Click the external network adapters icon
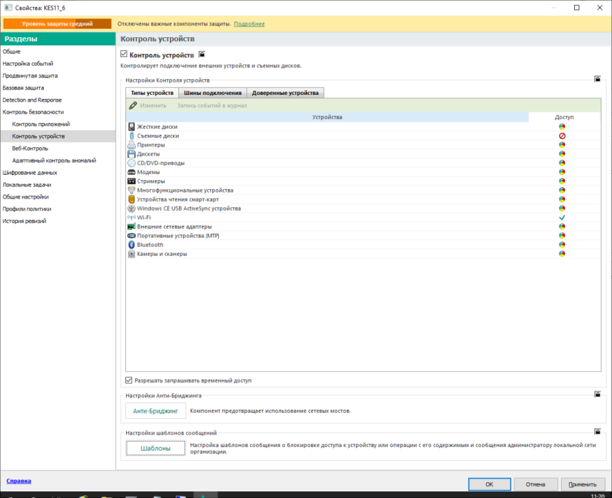The image size is (612, 498). coord(131,226)
